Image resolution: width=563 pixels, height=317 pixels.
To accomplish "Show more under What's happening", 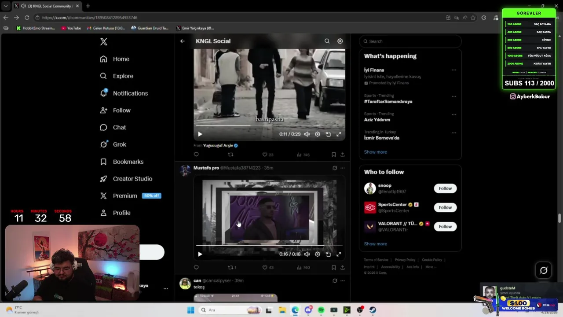I will 375,152.
